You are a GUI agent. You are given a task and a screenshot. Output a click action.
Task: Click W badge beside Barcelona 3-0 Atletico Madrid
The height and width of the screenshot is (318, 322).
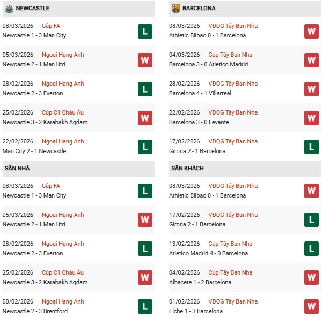(x=312, y=60)
